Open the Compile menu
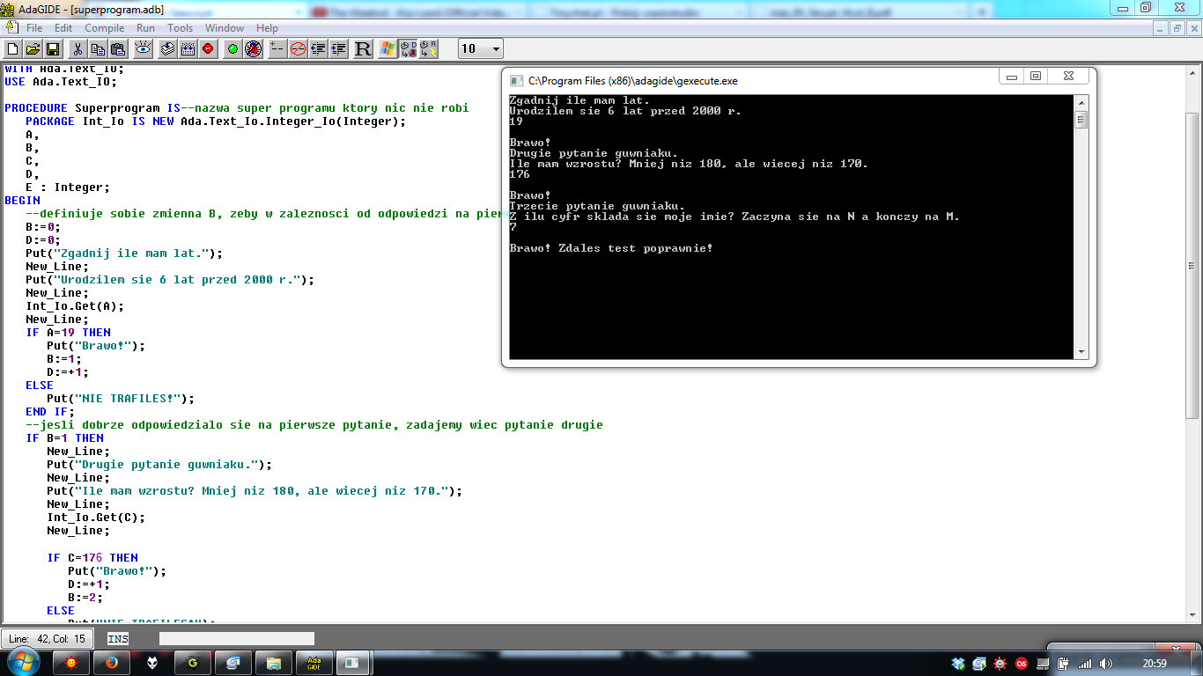The height and width of the screenshot is (676, 1203). pos(104,28)
